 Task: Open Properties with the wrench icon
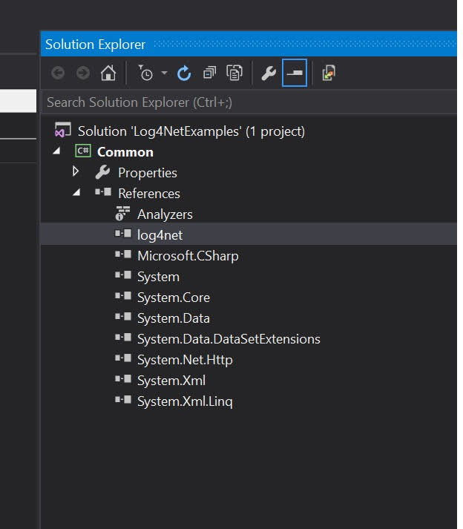[x=269, y=73]
